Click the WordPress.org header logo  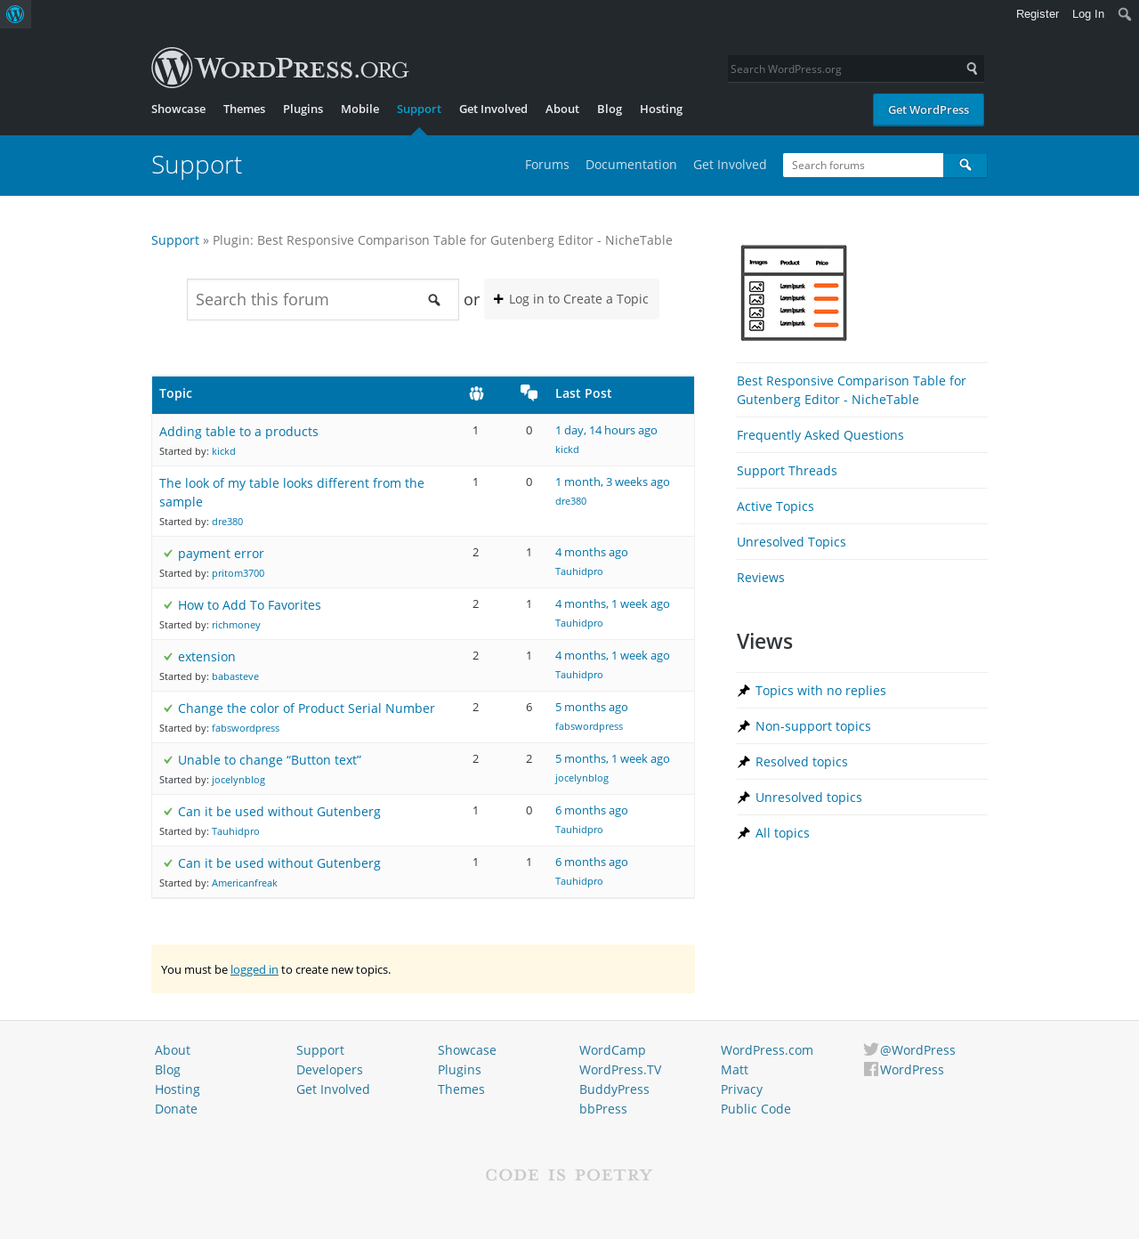[280, 69]
